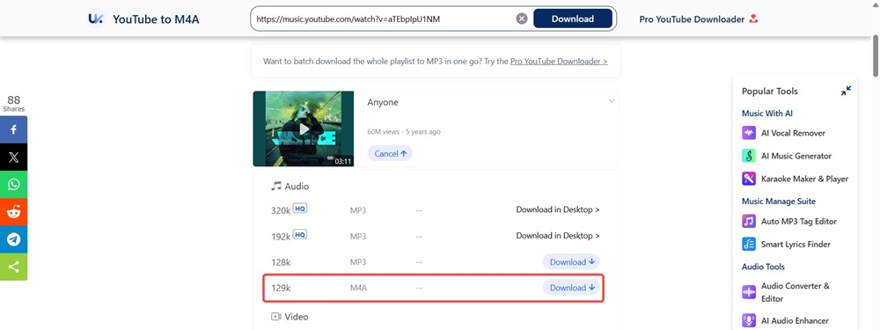Screen dimensions: 880x330
Task: Click the 320k bitrate label
Action: pyautogui.click(x=281, y=210)
